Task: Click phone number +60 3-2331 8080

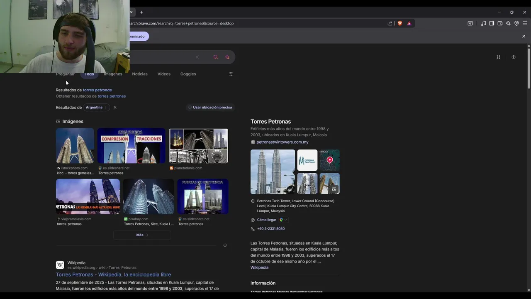Action: click(271, 229)
